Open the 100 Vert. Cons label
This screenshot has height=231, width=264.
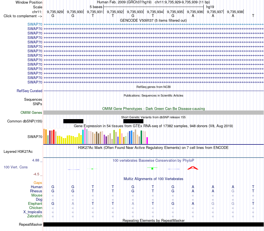pos(16,167)
